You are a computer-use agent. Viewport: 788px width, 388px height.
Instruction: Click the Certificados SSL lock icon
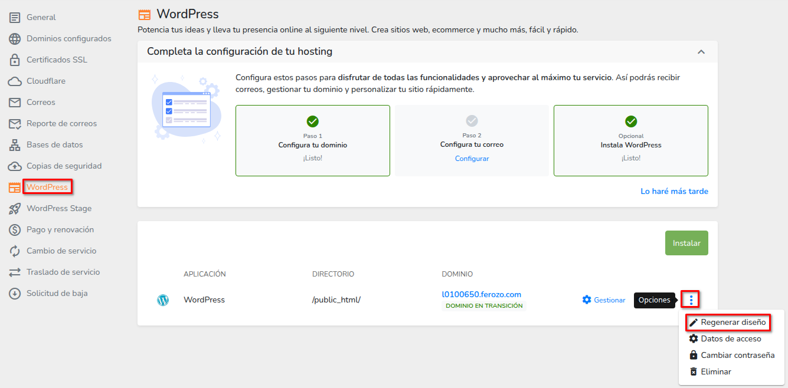(x=15, y=60)
